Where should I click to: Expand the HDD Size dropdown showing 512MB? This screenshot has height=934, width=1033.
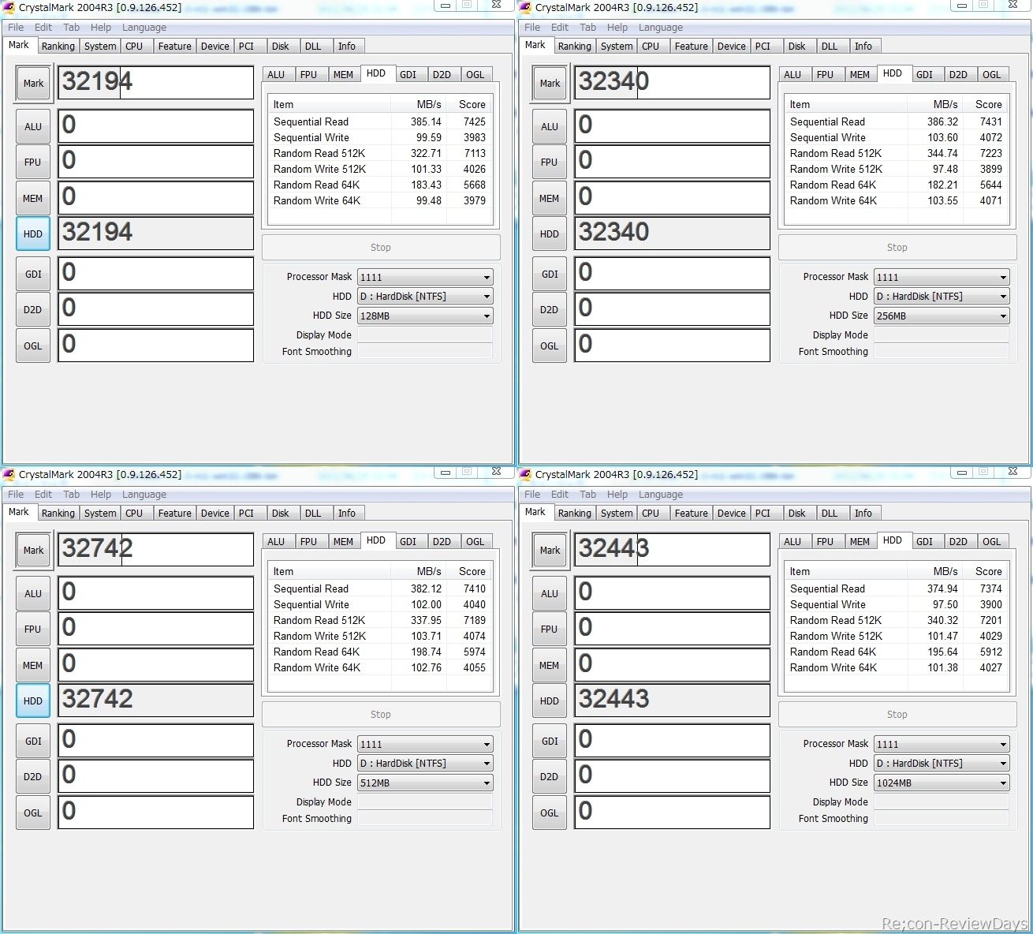click(x=425, y=783)
